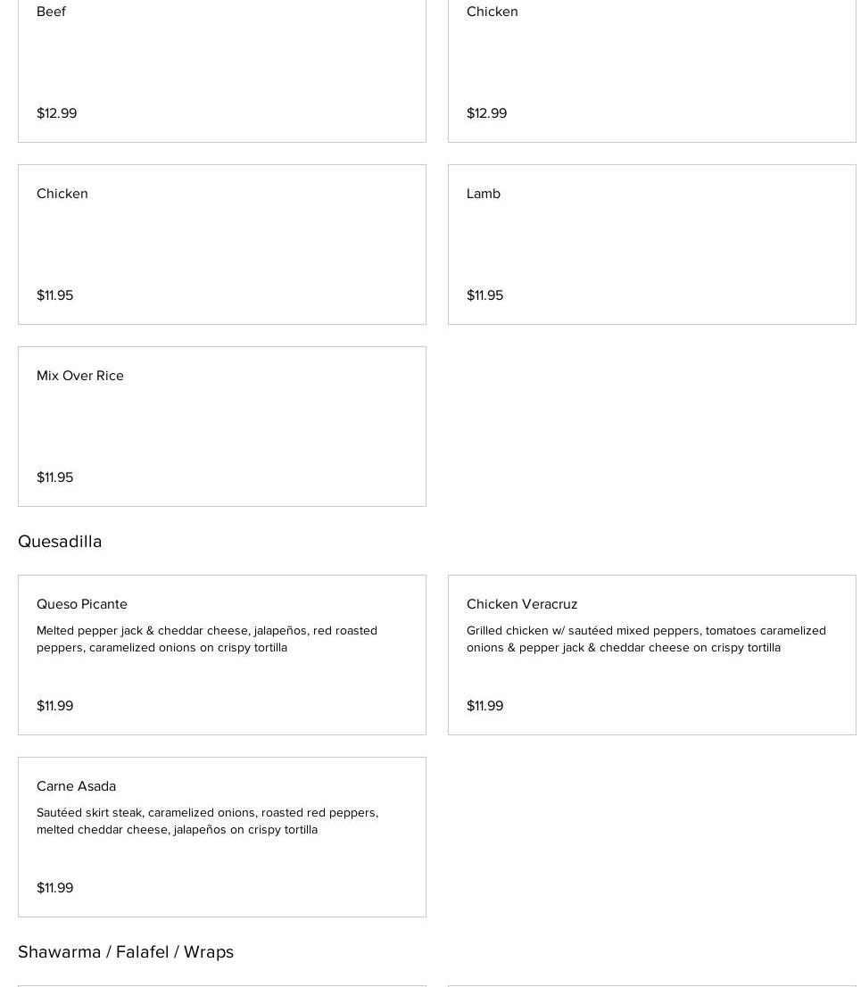Click the Chicken Veracruz description text
861x987 pixels.
(646, 639)
